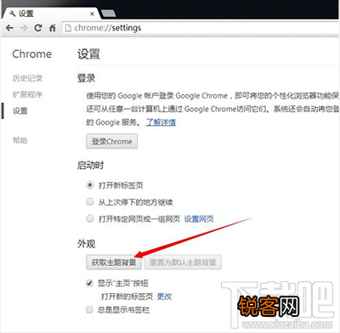Image resolution: width=340 pixels, height=333 pixels.
Task: Select 从上次停下的地方继续 radio option
Action: [90, 202]
